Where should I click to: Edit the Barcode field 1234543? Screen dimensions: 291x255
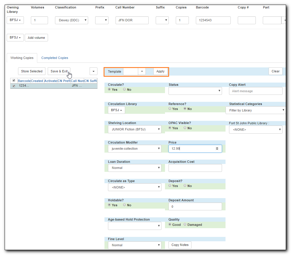(x=213, y=20)
